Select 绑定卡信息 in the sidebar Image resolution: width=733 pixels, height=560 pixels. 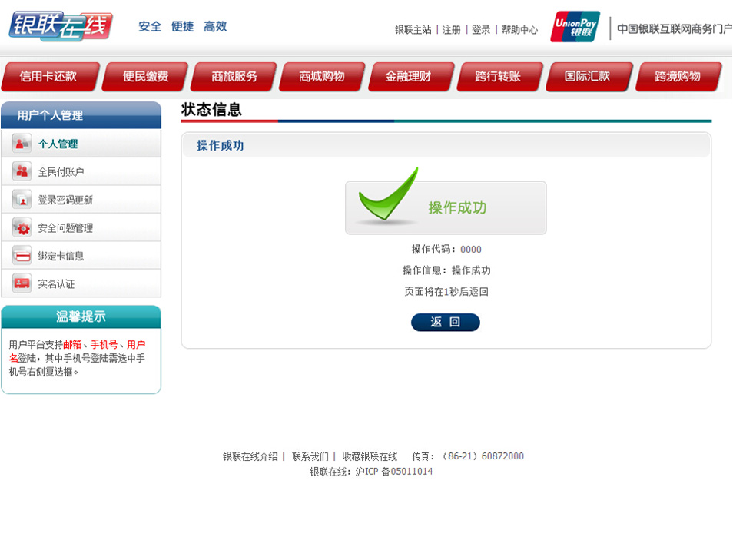click(x=81, y=256)
